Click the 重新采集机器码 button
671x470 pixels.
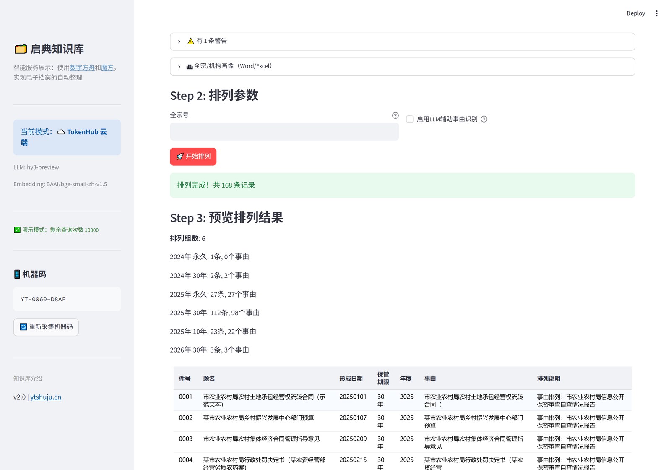click(46, 327)
